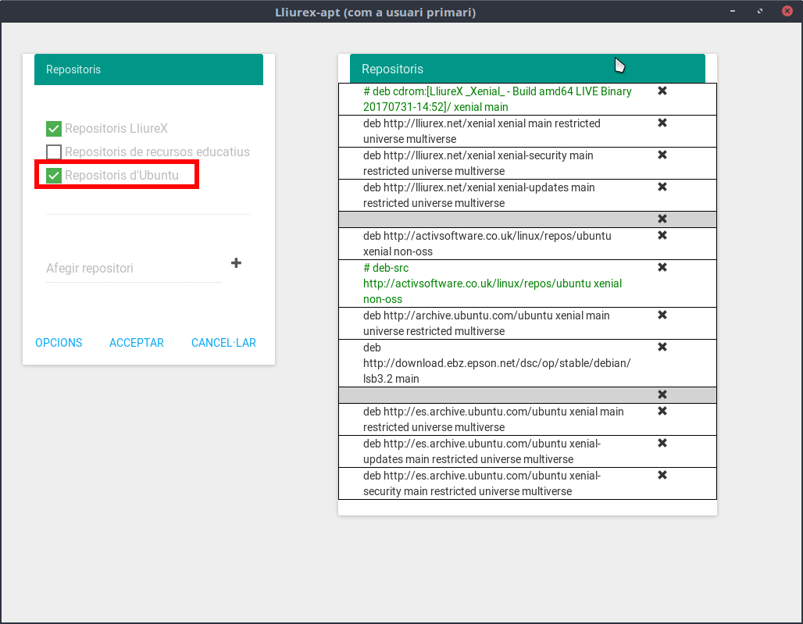Image resolution: width=803 pixels, height=624 pixels.
Task: Delete the es.archive.ubuntu.com xenial-security entry
Action: coord(662,476)
